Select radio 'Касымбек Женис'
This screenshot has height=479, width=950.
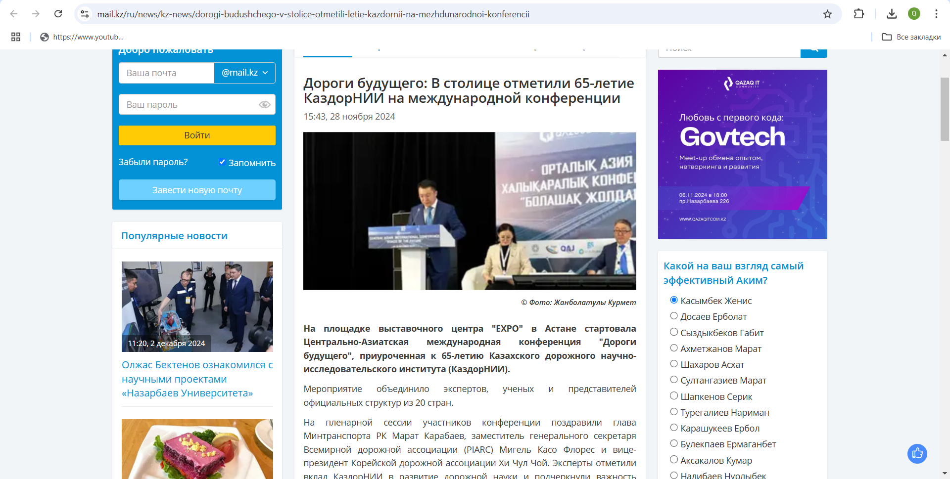coord(674,300)
